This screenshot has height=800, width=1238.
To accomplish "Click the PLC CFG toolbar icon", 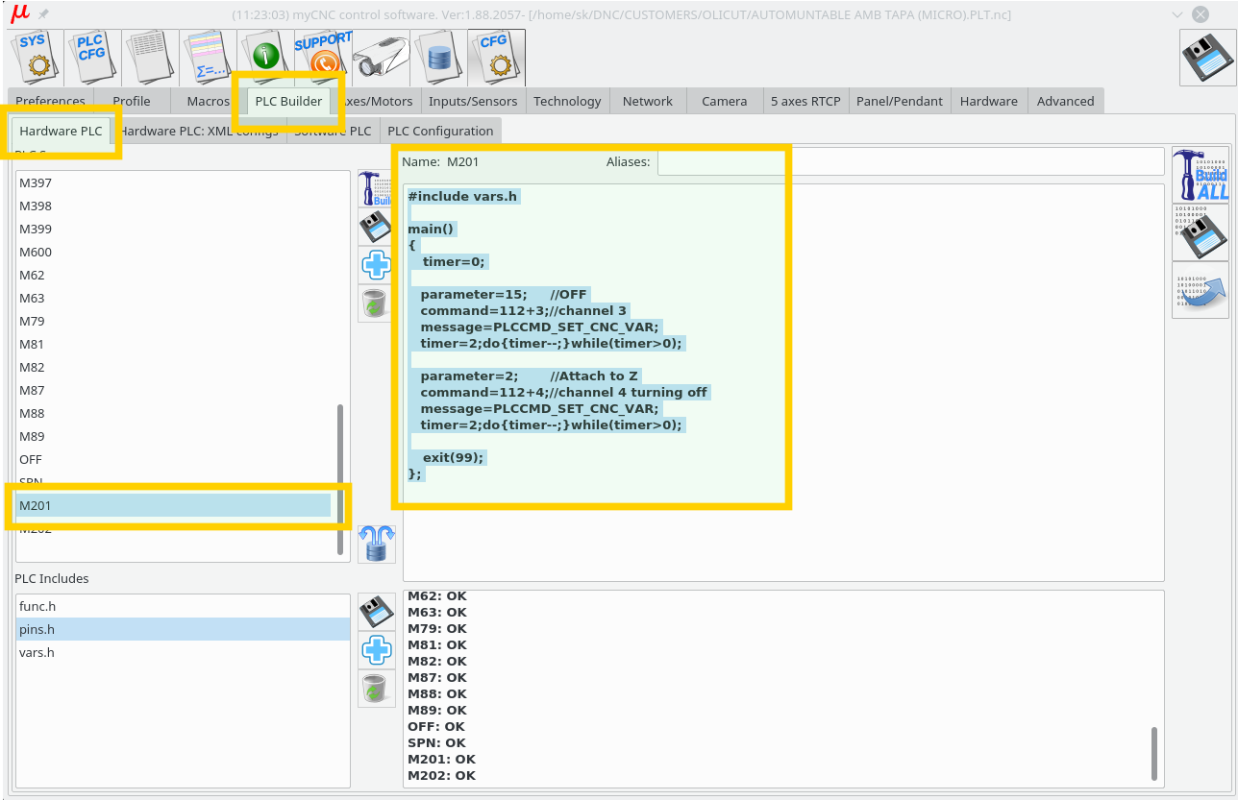I will point(92,57).
